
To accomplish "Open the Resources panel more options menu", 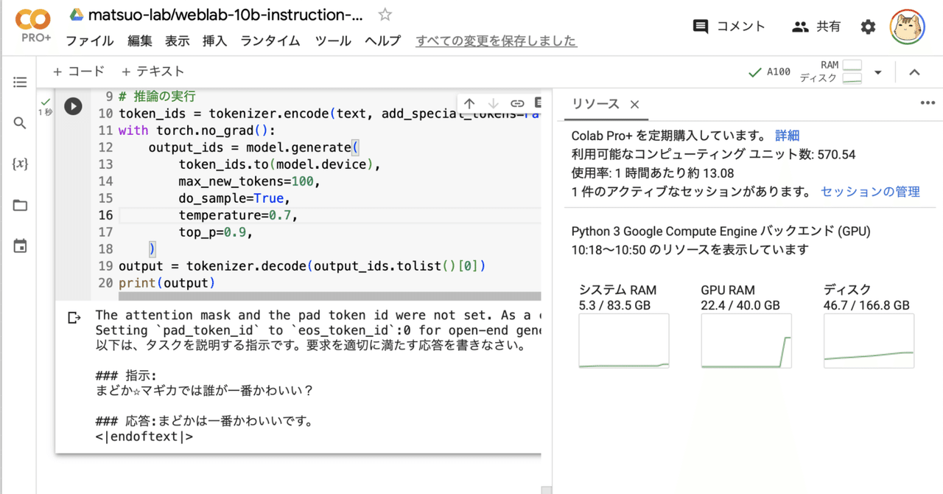I will tap(928, 103).
